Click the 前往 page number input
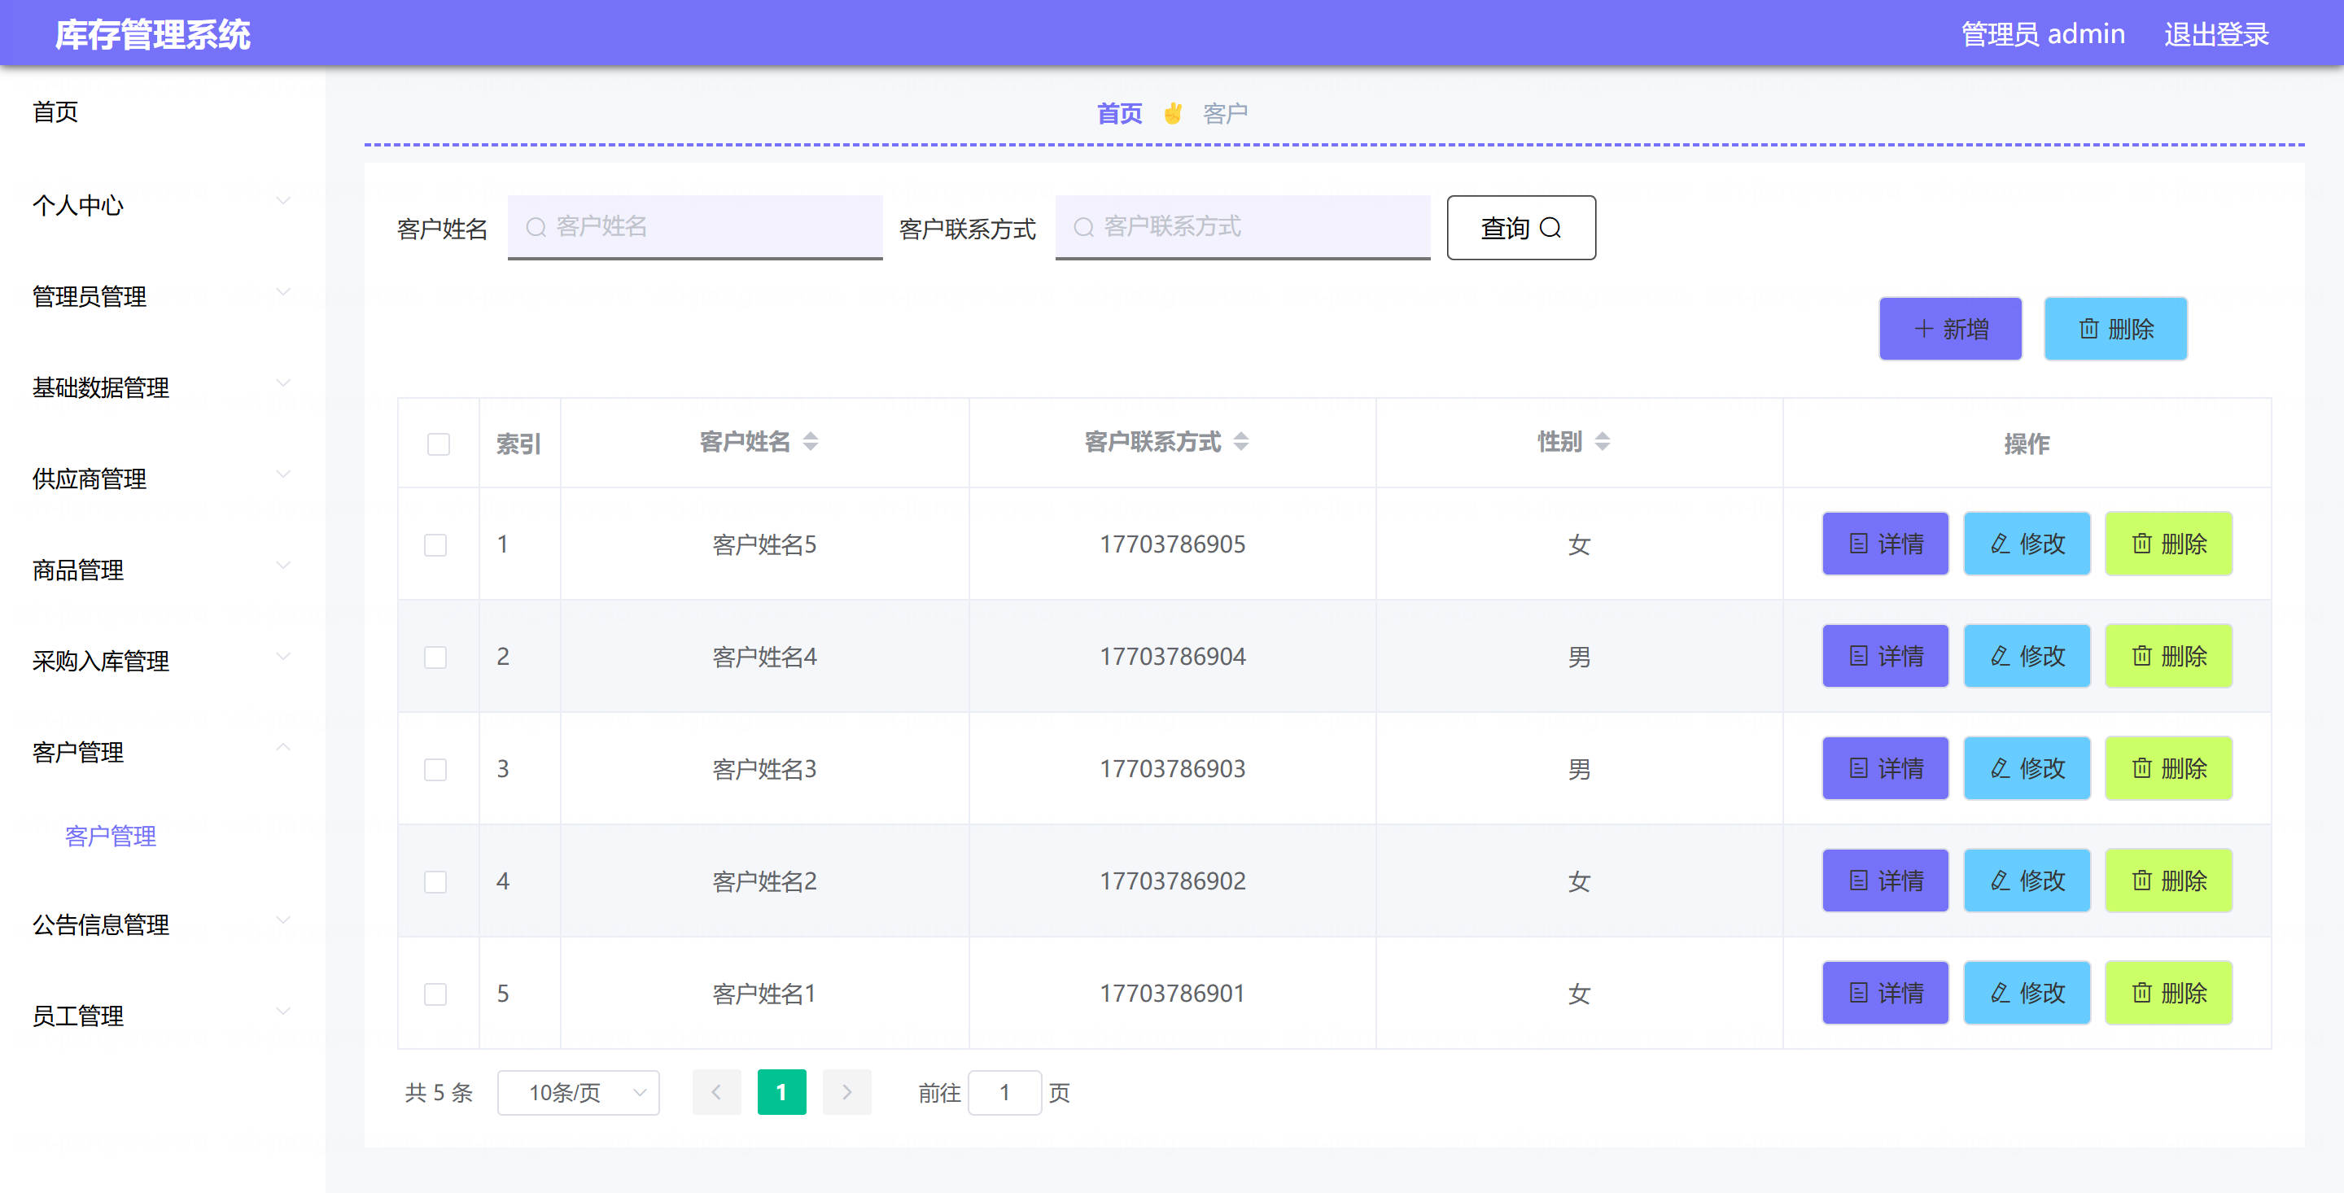This screenshot has height=1193, width=2344. click(x=1004, y=1092)
